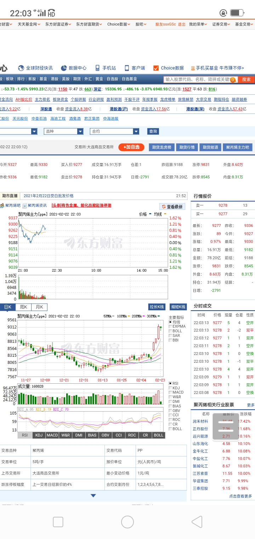Select the MACD indicator tab
Screen dimensions: 255x539
pos(52,435)
